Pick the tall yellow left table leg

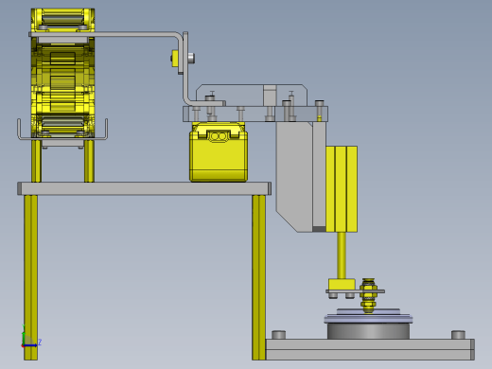click(x=30, y=277)
